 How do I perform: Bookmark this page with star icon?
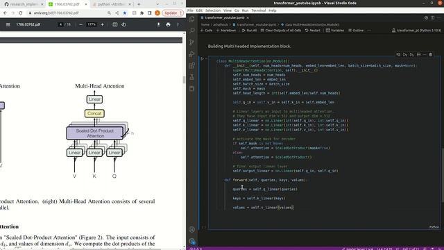point(125,13)
